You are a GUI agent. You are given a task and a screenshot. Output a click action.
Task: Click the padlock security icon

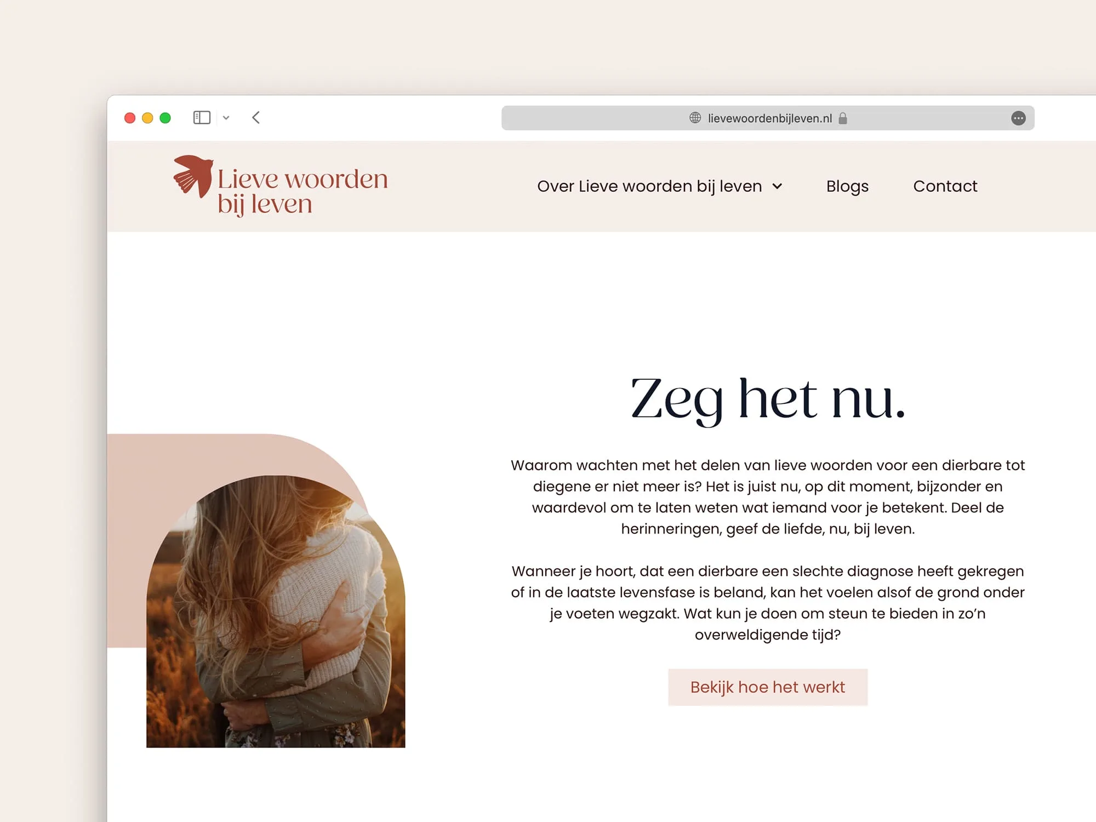click(843, 118)
